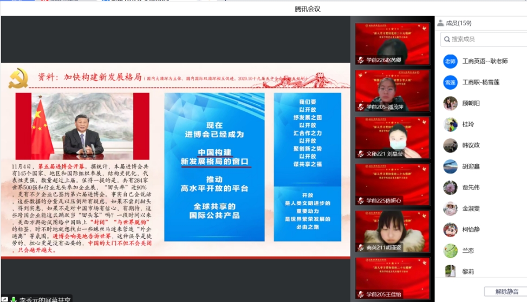Select member 韩议政 in the member list

tap(471, 145)
